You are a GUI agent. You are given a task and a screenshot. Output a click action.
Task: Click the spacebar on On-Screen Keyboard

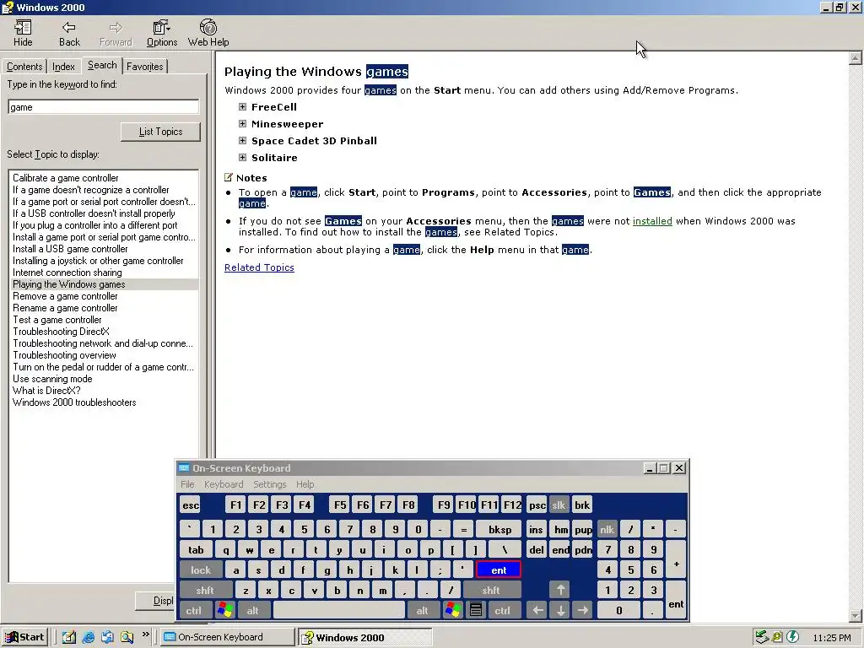coord(339,610)
